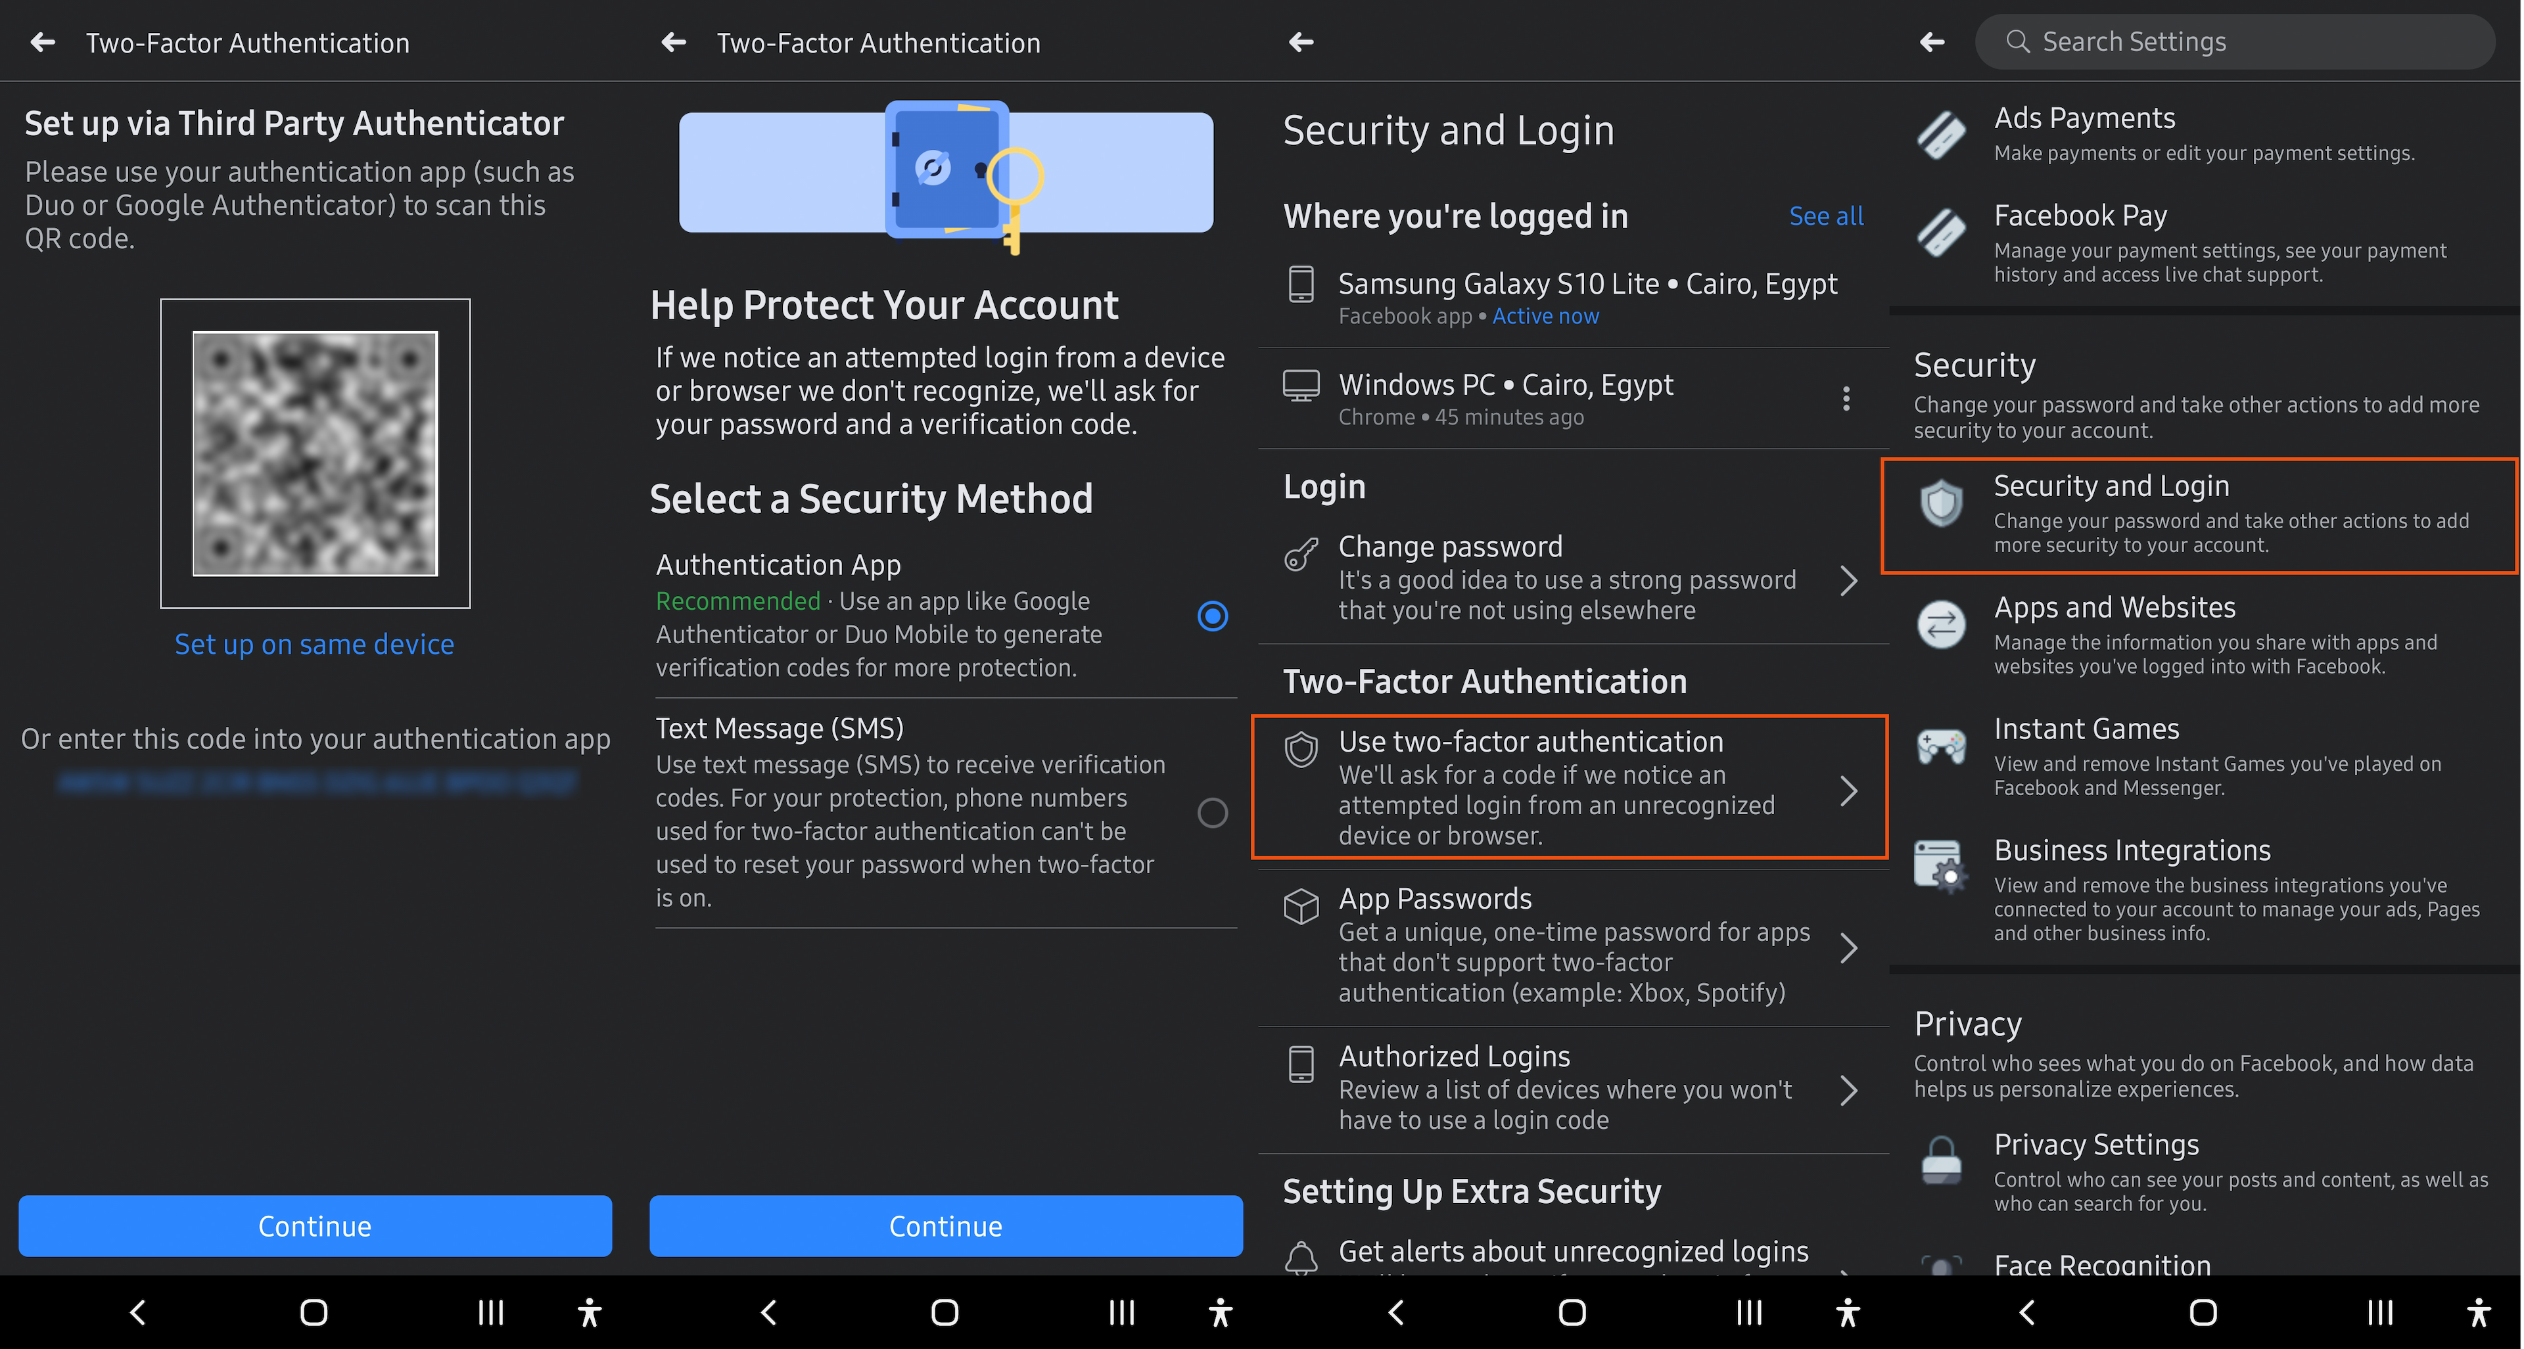Select the Text Message (SMS) radio button
2524x1349 pixels.
point(1212,813)
